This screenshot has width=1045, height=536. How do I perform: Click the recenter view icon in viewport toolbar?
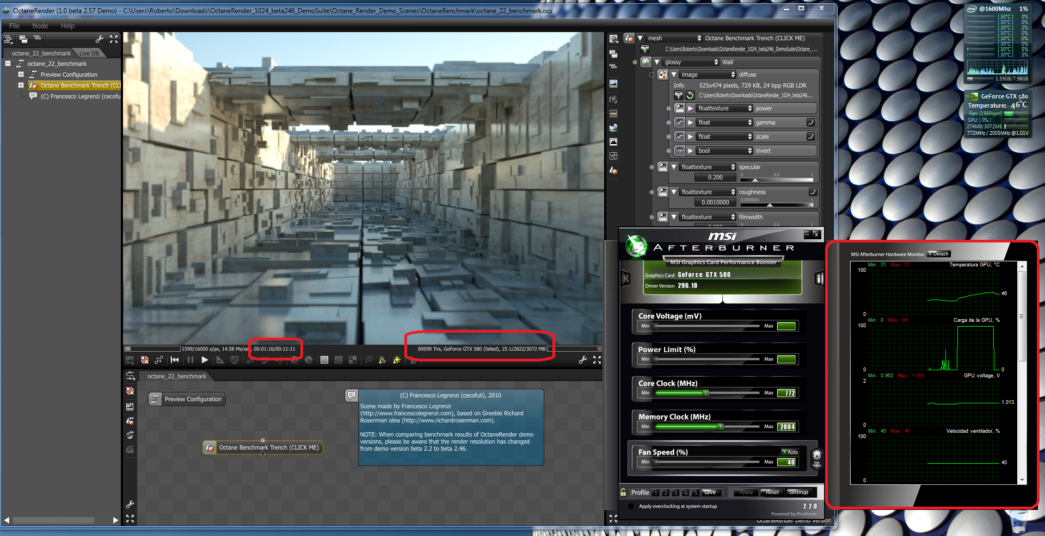(x=159, y=360)
